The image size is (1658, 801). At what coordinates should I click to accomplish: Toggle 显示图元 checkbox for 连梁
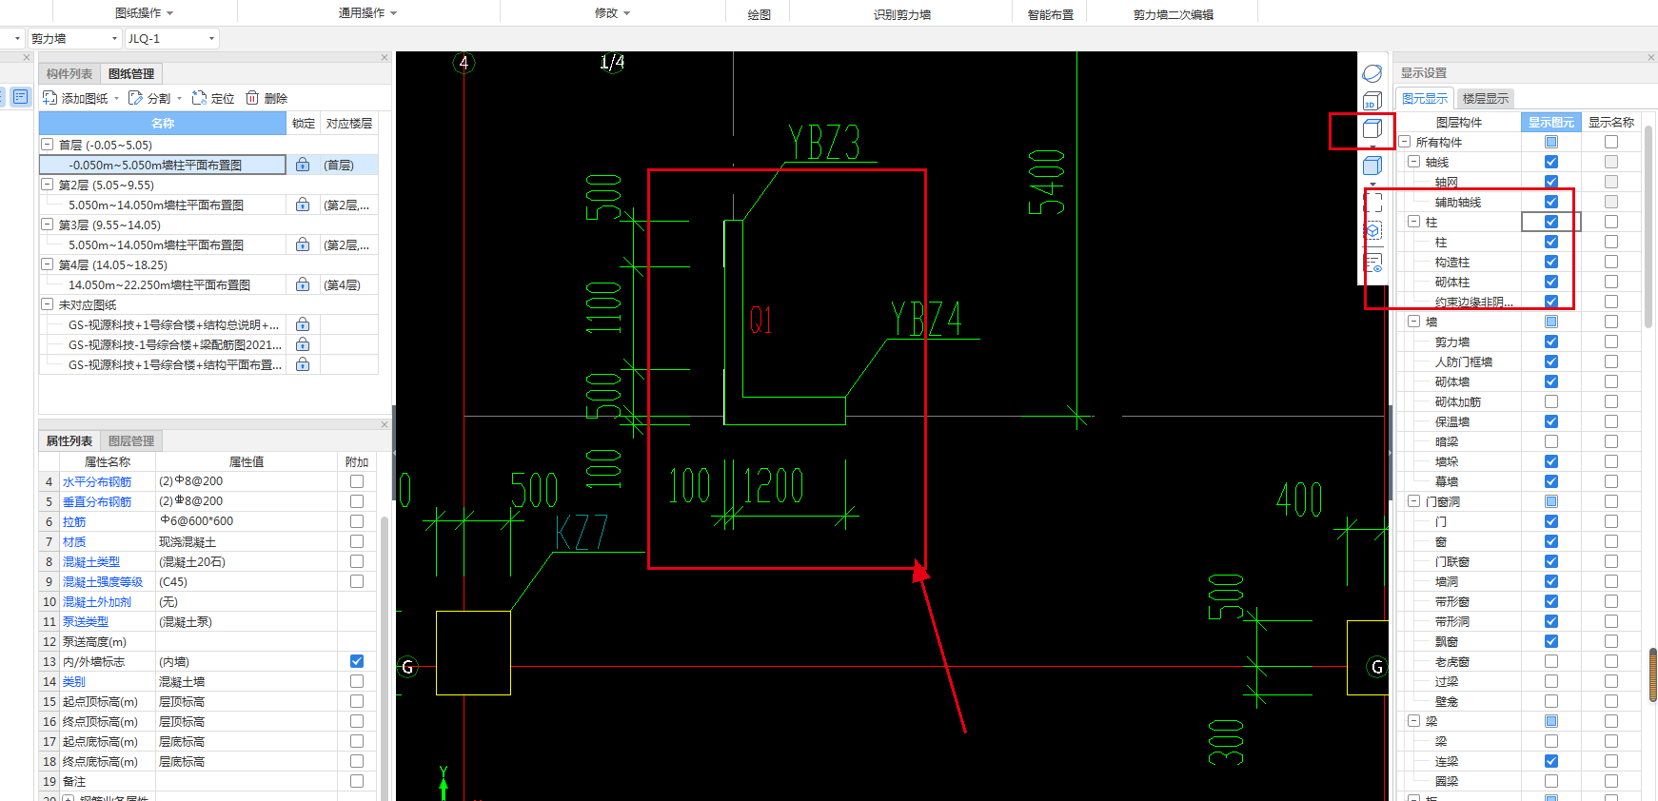point(1551,761)
